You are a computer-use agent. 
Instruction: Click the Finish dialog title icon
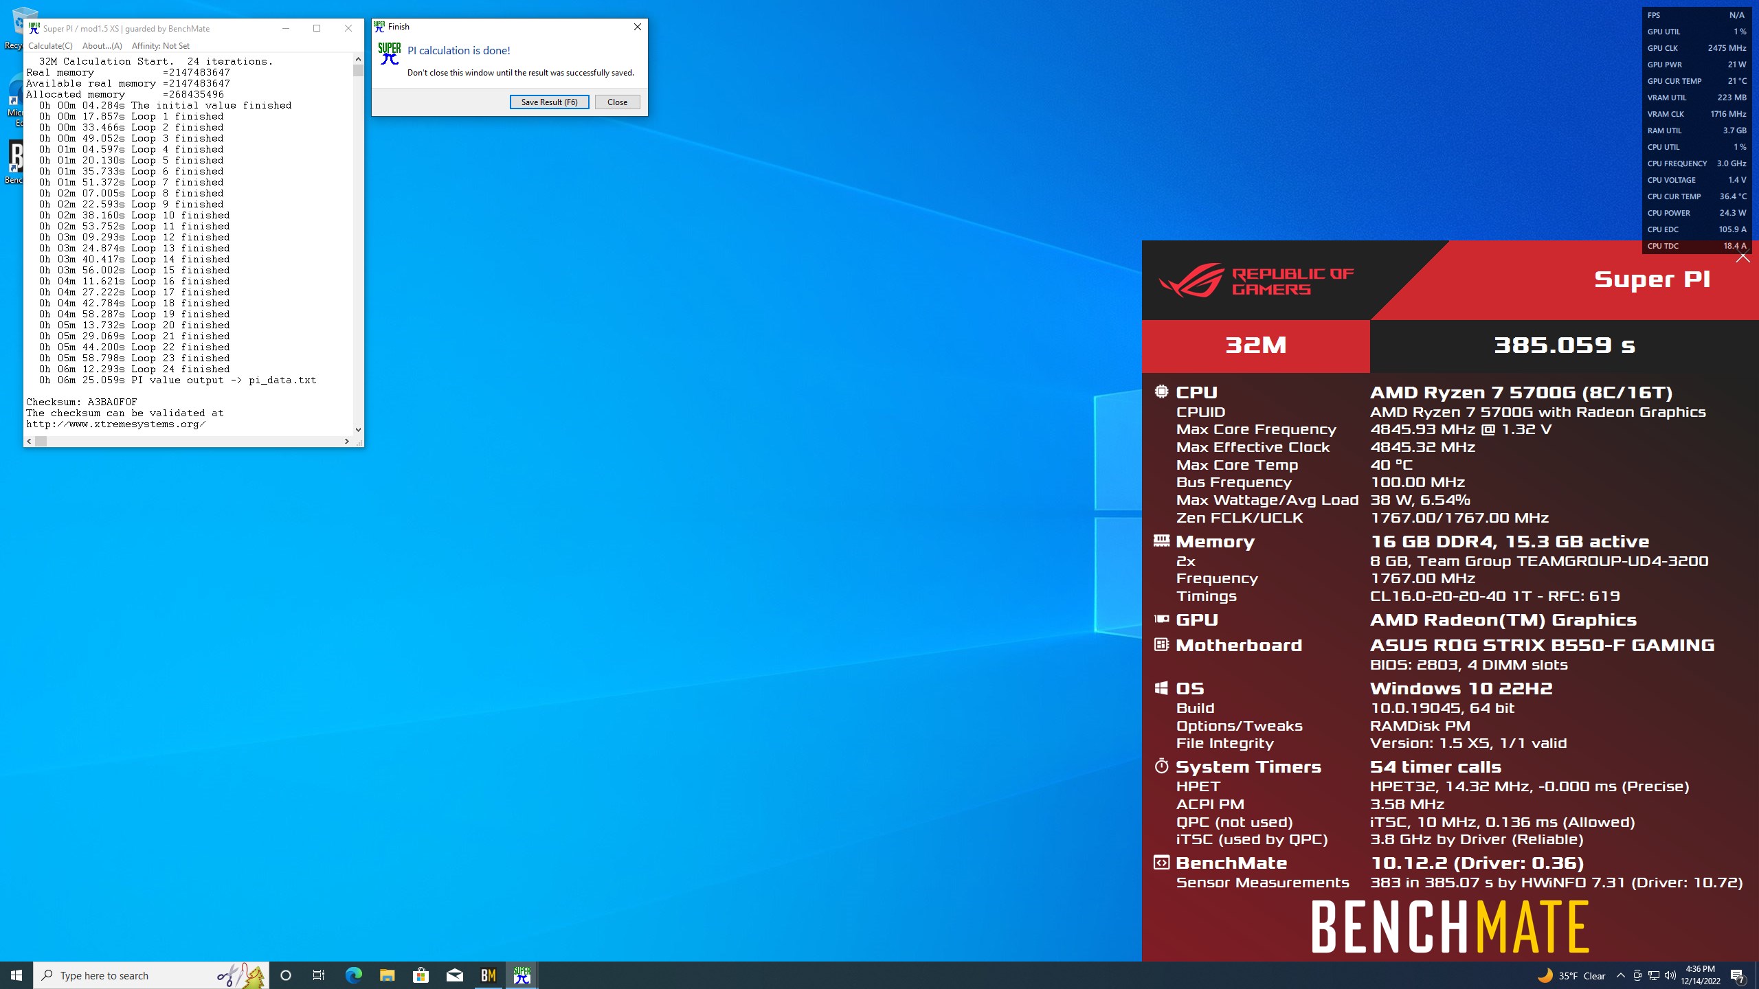click(x=379, y=27)
